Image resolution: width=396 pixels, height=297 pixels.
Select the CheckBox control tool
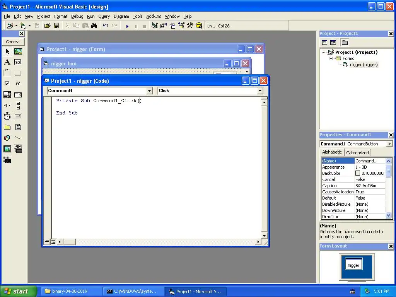[7, 84]
